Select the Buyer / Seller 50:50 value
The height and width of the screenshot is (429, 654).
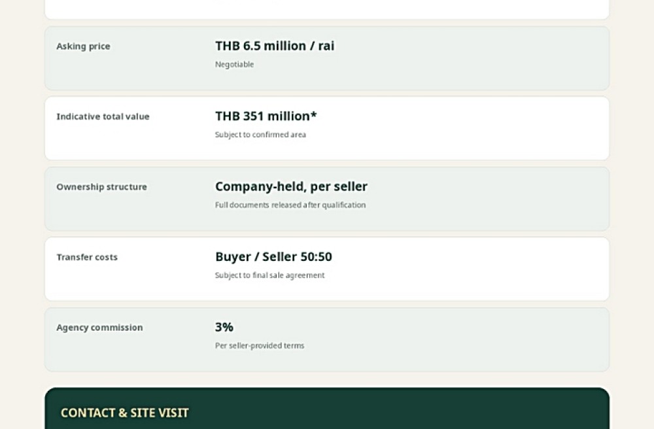273,256
